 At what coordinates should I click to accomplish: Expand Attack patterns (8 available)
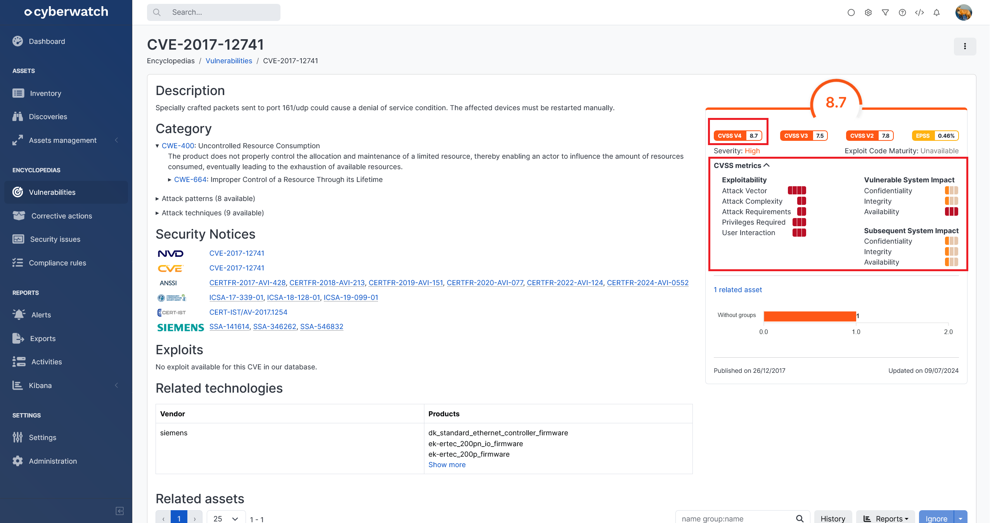pyautogui.click(x=205, y=199)
